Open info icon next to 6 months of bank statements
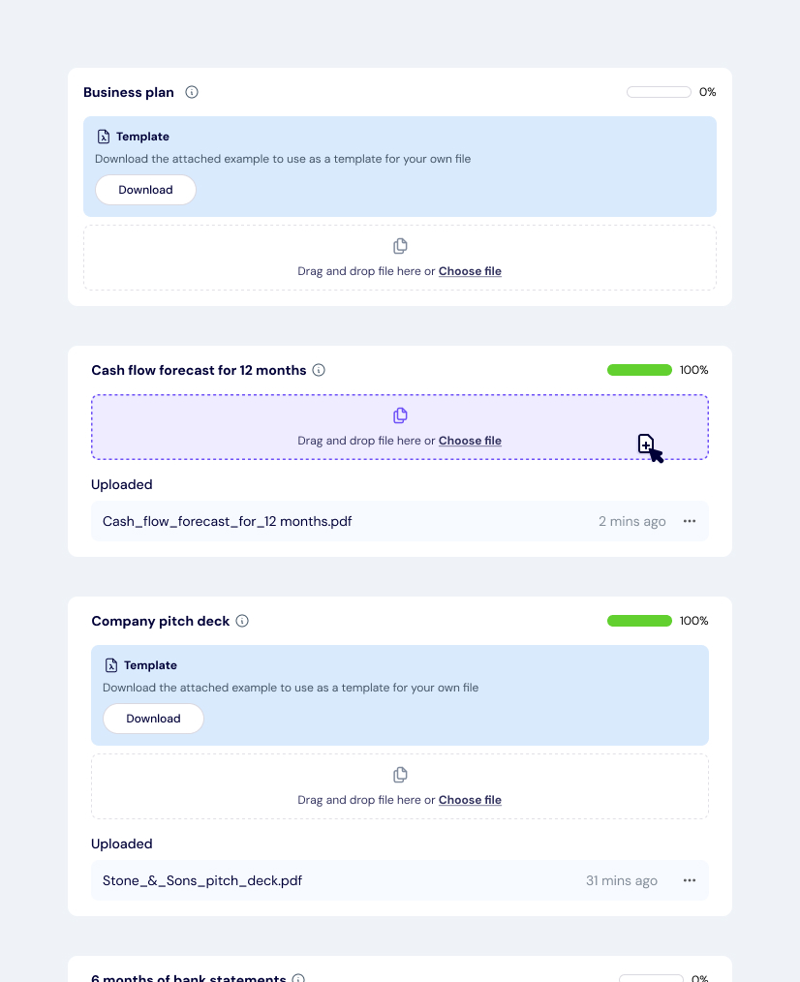Screen dimensions: 800x982 299,978
